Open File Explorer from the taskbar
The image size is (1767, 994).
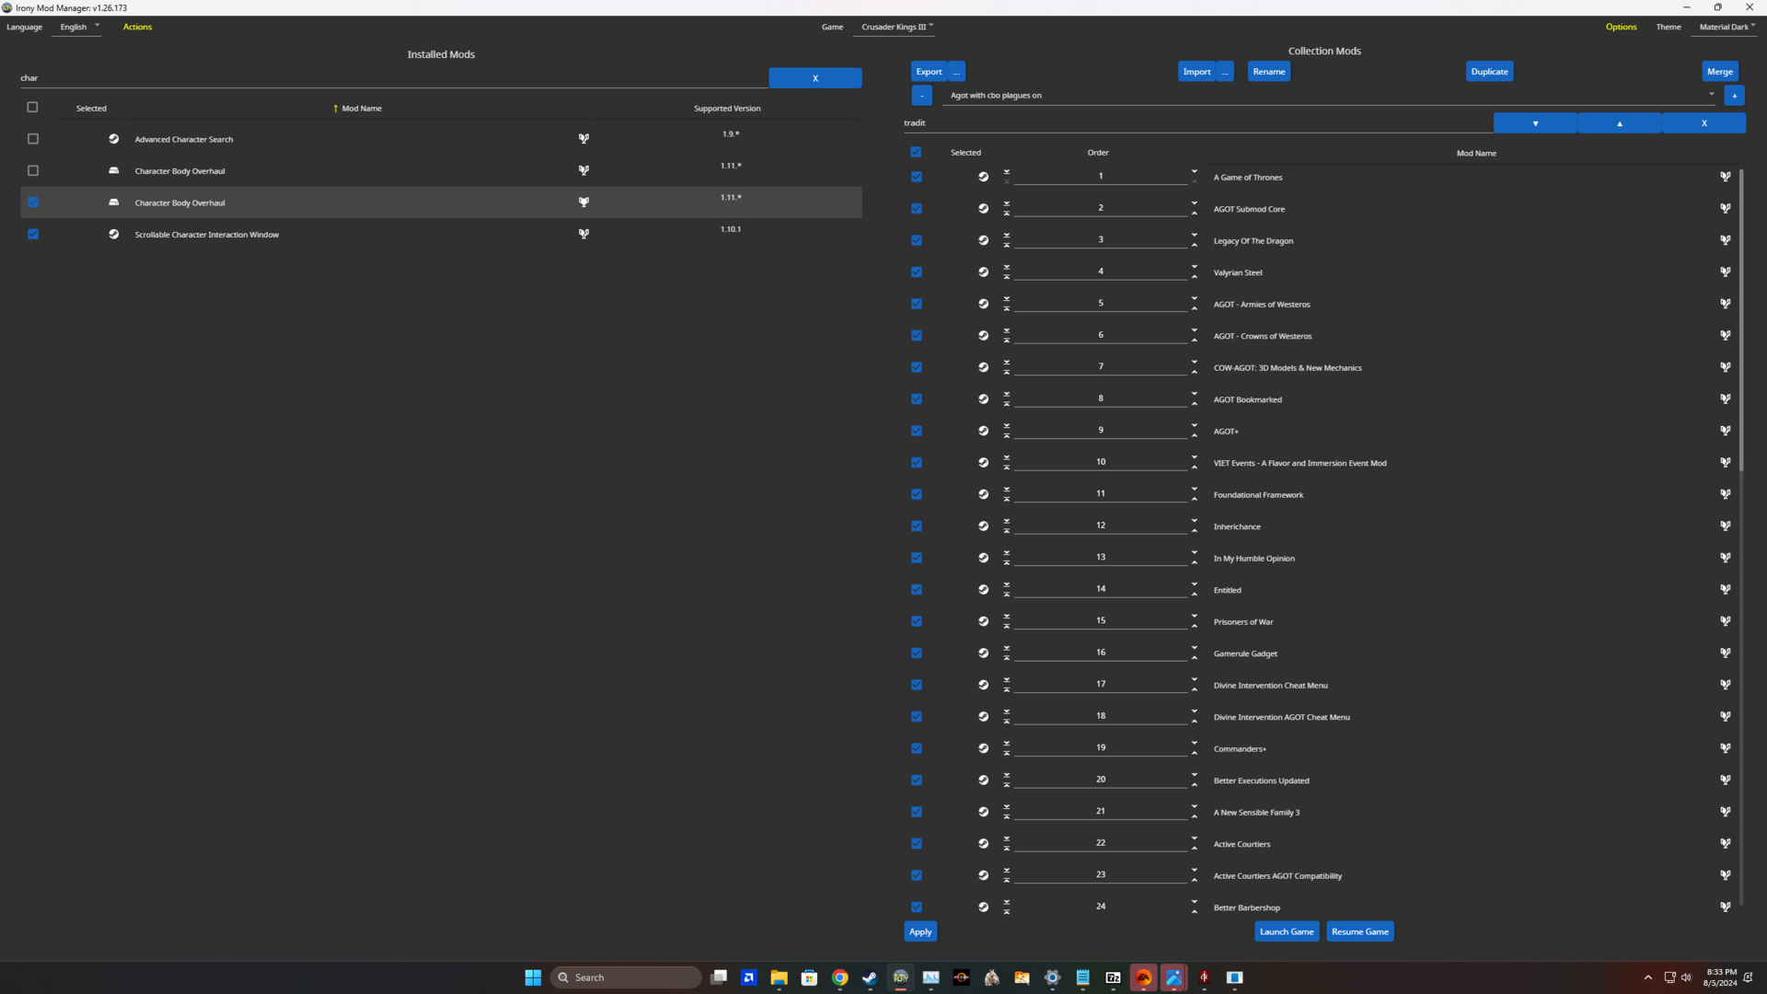coord(779,977)
